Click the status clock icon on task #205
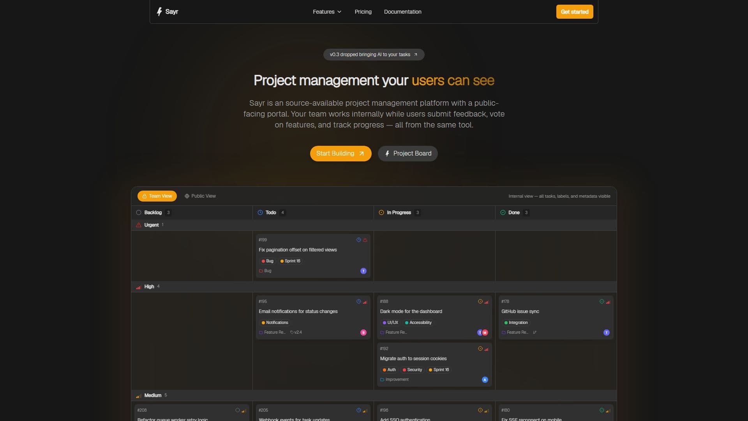The width and height of the screenshot is (748, 421). pyautogui.click(x=359, y=410)
